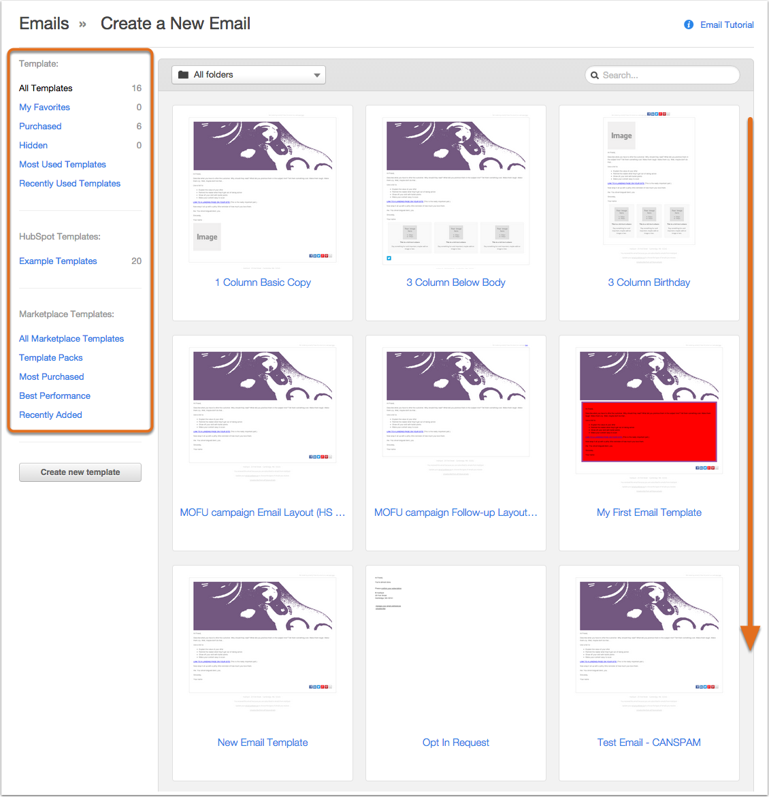Screen dimensions: 769x797
Task: Show My Favorites templates
Action: pos(44,108)
